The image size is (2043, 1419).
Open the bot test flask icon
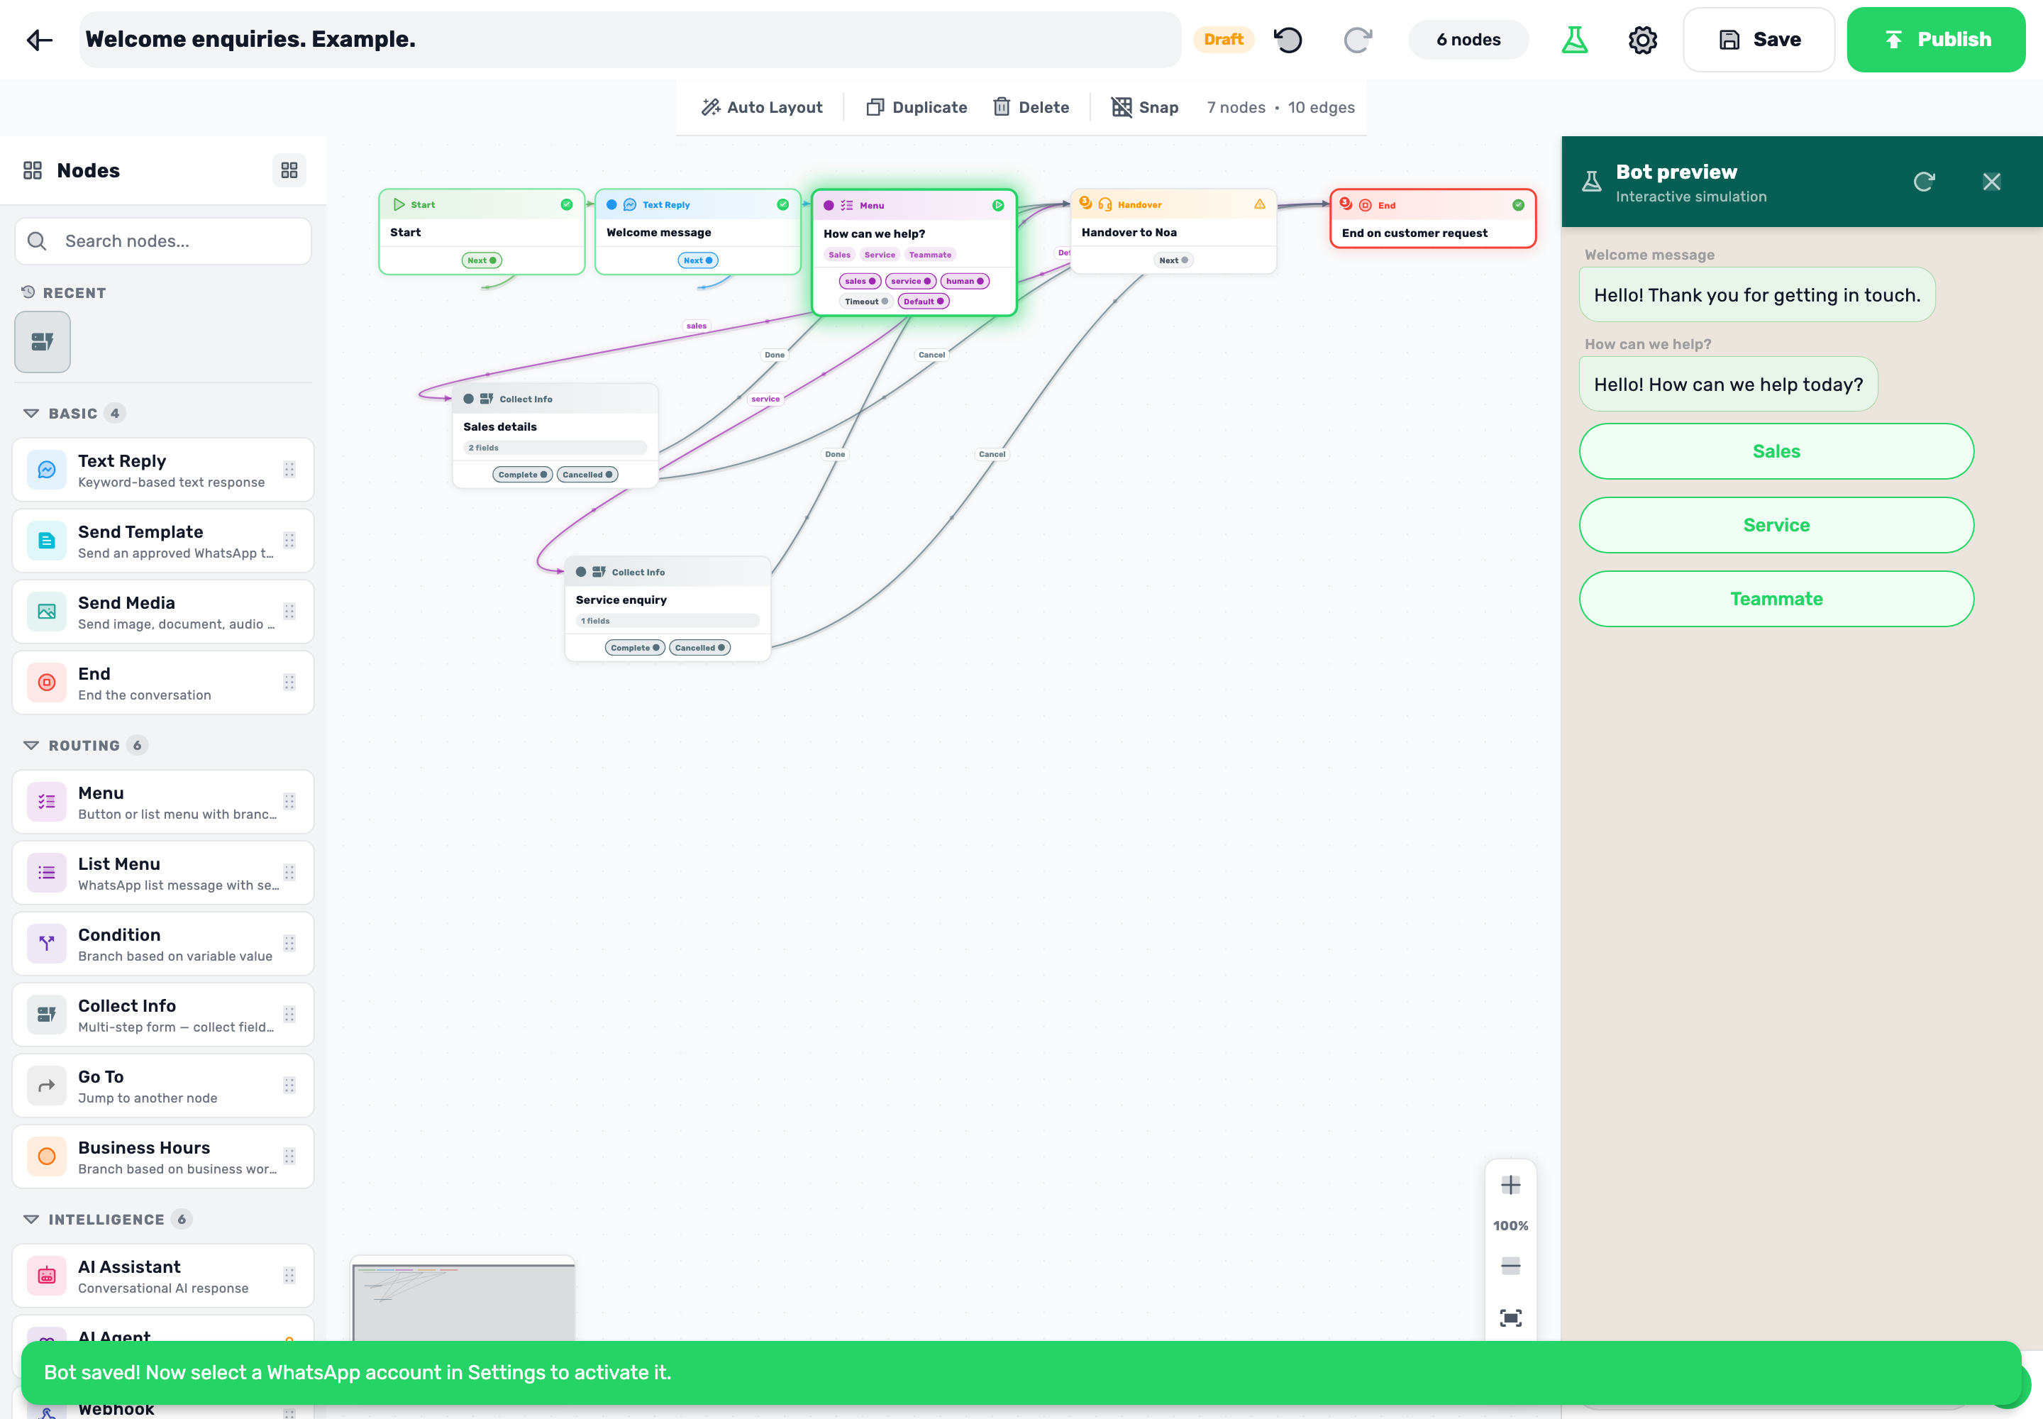point(1575,40)
